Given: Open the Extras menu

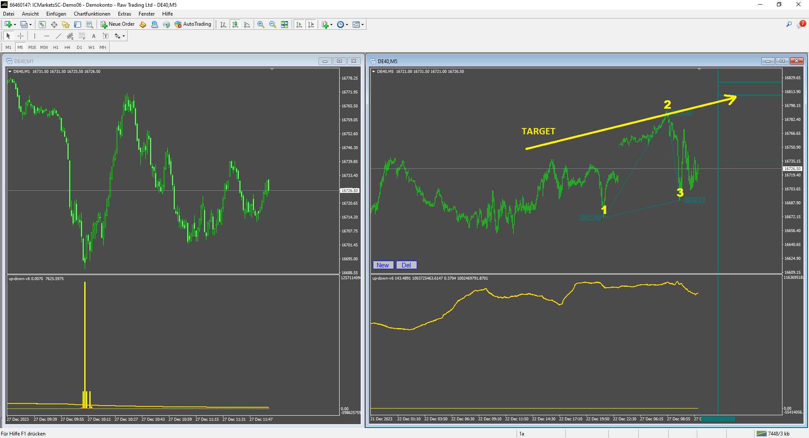Looking at the screenshot, I should 124,14.
